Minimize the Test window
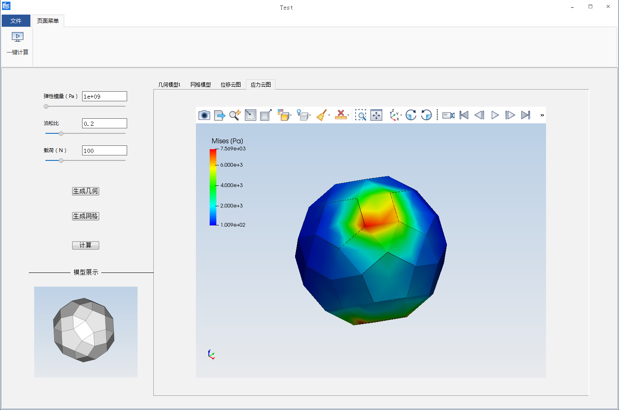The width and height of the screenshot is (619, 410). click(572, 7)
